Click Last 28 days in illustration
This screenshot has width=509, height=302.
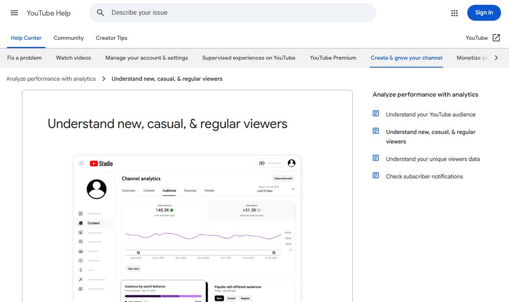pyautogui.click(x=265, y=191)
